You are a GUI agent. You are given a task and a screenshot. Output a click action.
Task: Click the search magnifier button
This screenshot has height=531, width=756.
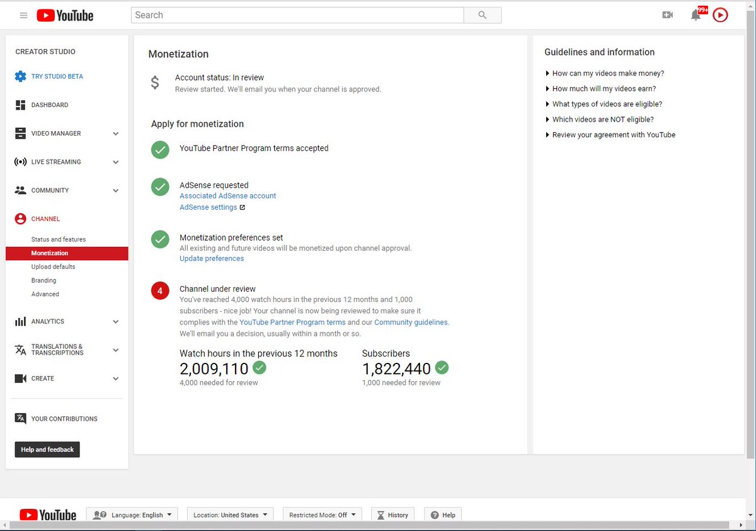(483, 15)
